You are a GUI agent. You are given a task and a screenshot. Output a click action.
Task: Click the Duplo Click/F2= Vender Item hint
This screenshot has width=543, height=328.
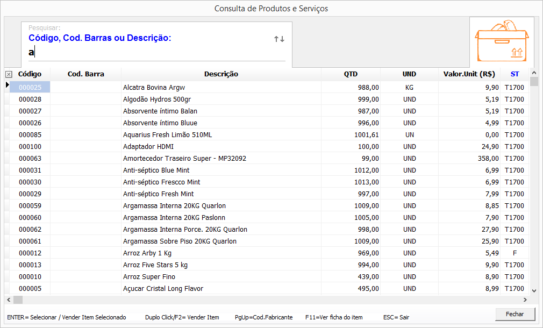click(182, 317)
